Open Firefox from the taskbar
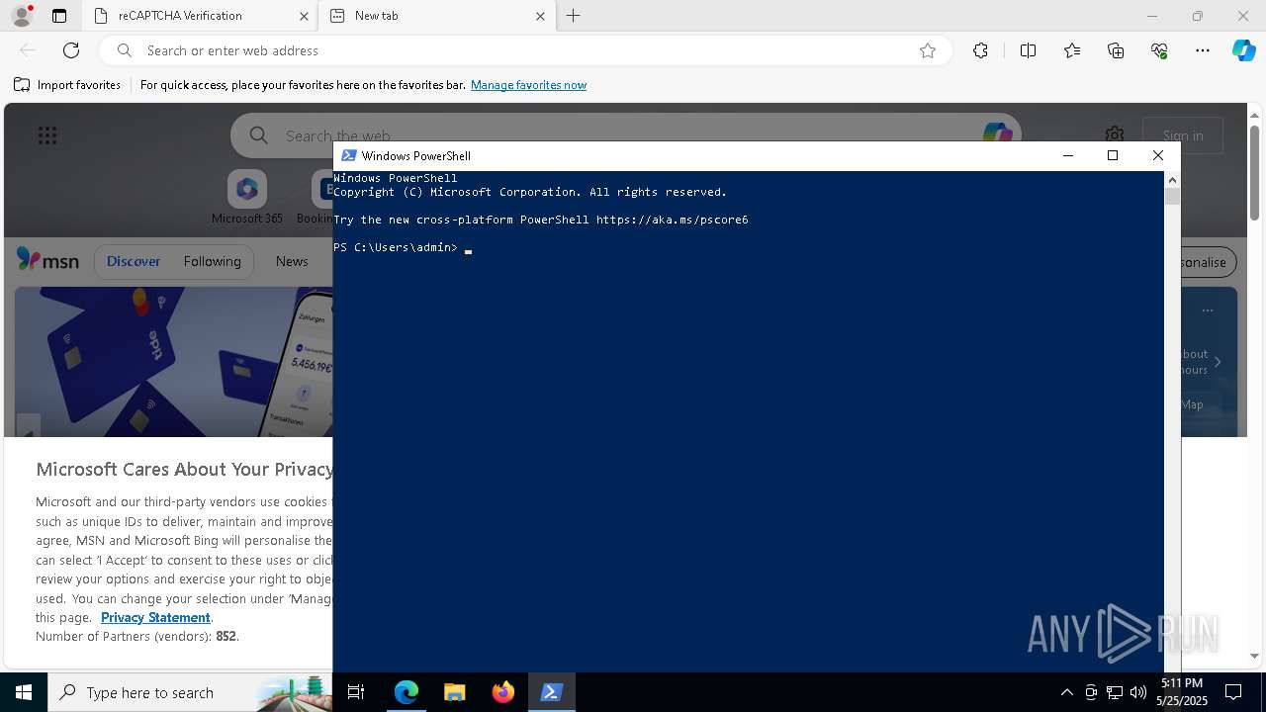This screenshot has height=712, width=1266. pyautogui.click(x=502, y=692)
